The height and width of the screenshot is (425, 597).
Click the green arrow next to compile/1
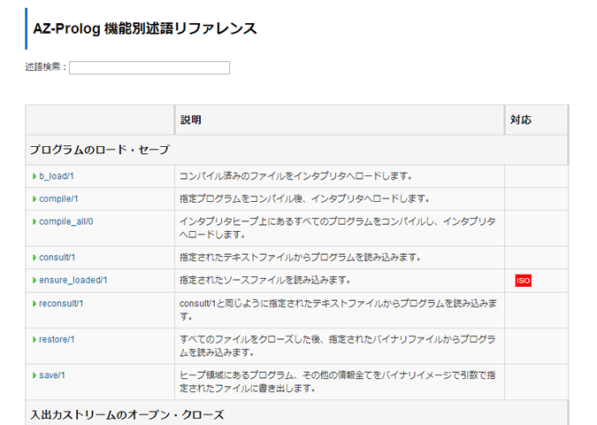34,199
